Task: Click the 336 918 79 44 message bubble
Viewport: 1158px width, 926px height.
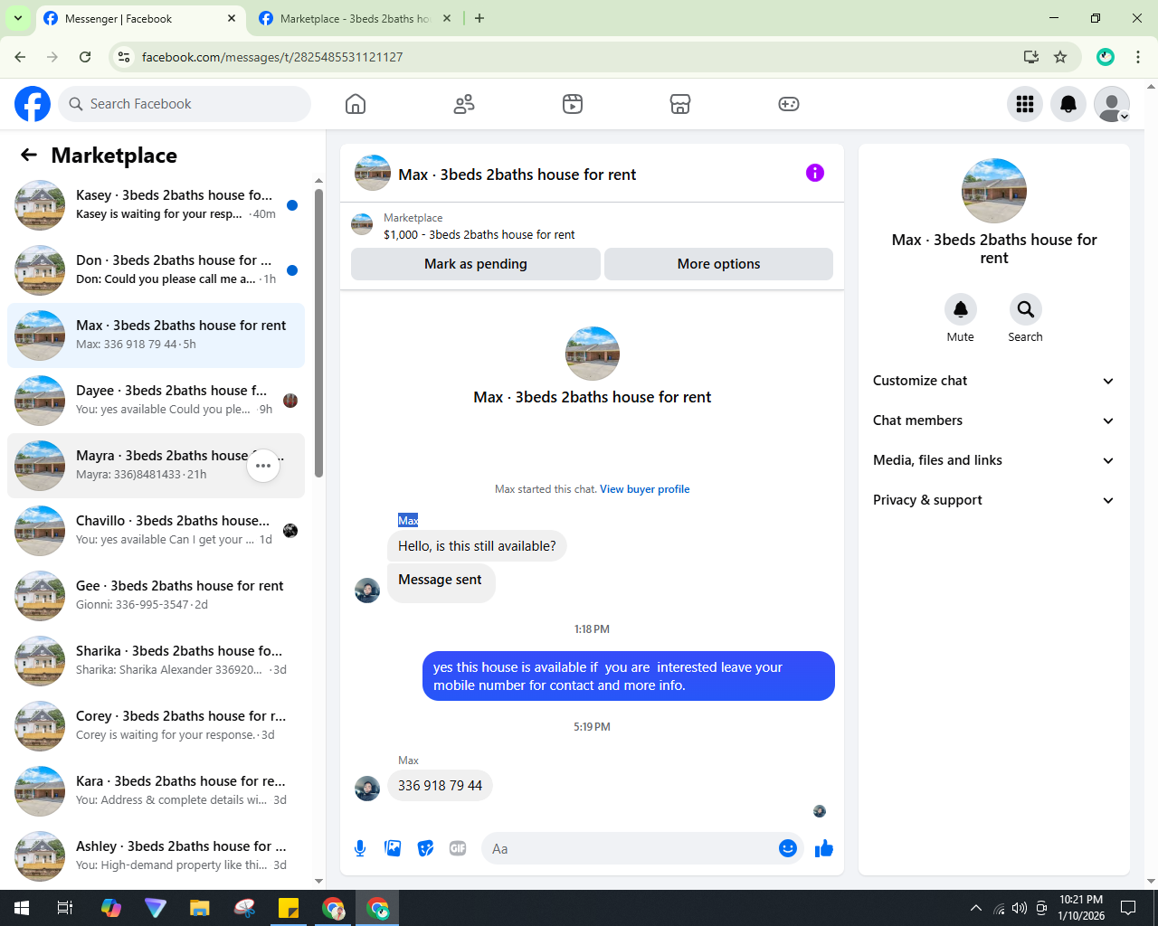Action: (440, 786)
